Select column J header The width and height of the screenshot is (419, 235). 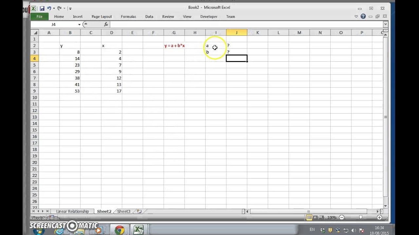pos(236,33)
